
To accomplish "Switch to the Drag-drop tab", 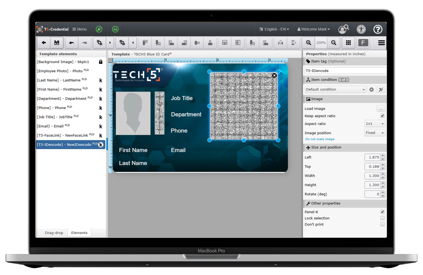I will (x=54, y=233).
